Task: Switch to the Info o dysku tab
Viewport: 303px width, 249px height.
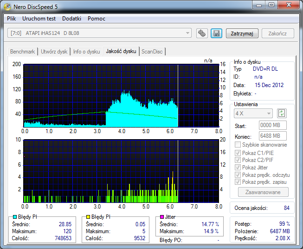Action: [87, 52]
